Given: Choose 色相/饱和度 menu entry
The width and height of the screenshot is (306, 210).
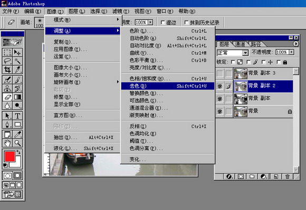Looking at the screenshot, I should (x=168, y=79).
